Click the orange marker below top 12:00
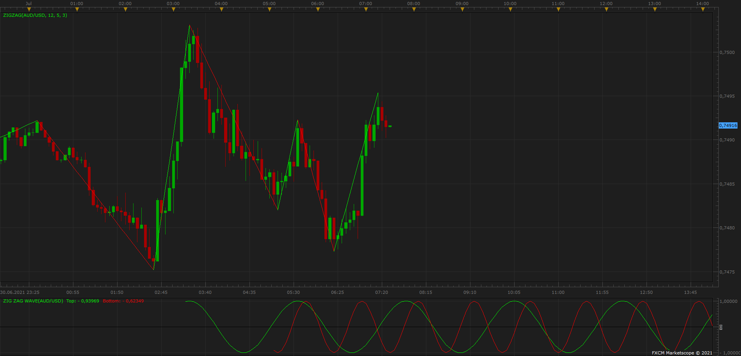 pyautogui.click(x=606, y=9)
